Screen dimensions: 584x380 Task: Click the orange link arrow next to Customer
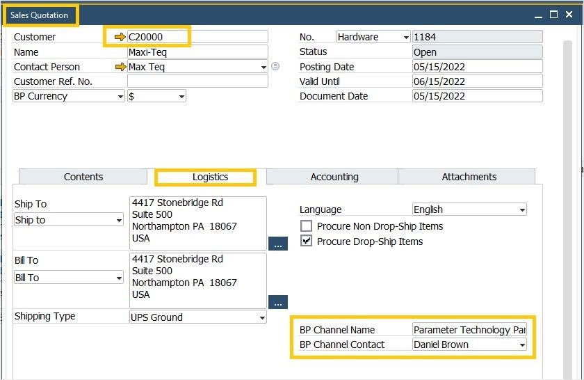pyautogui.click(x=120, y=37)
